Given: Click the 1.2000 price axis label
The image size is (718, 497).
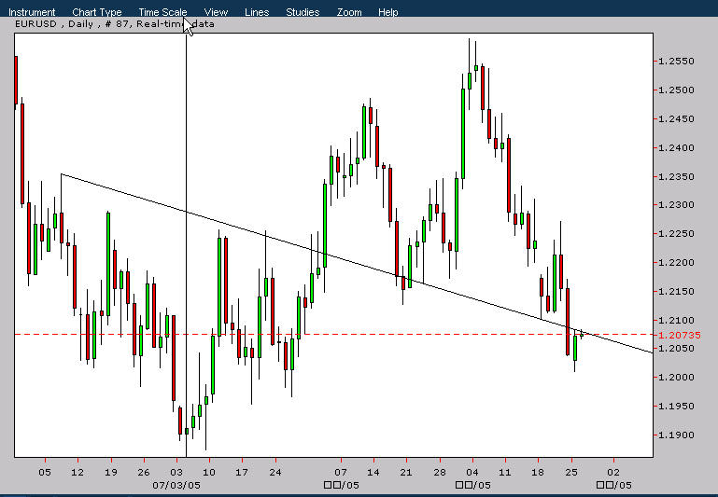Looking at the screenshot, I should pos(676,378).
